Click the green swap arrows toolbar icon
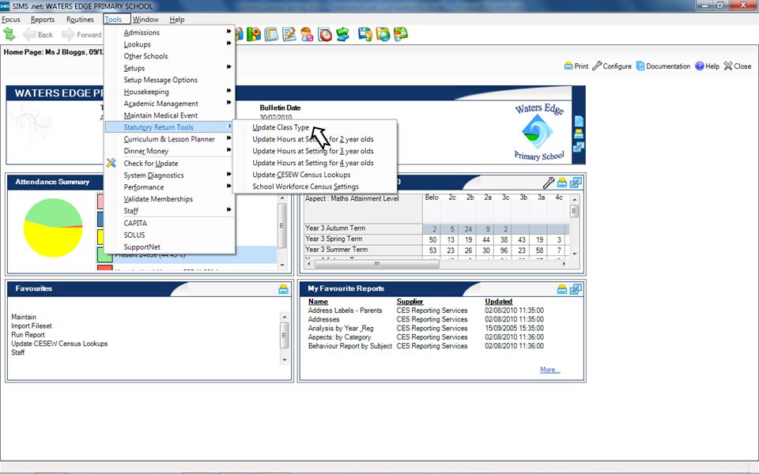The width and height of the screenshot is (759, 474). (x=342, y=34)
